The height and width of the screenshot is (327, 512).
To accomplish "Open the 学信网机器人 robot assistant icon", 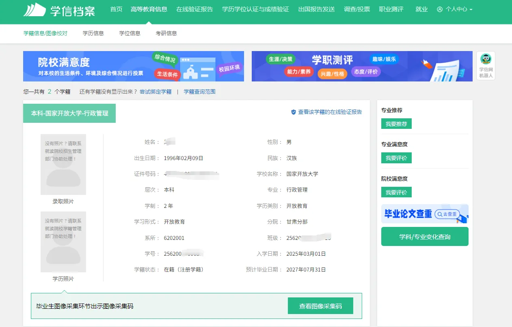I will tap(486, 66).
